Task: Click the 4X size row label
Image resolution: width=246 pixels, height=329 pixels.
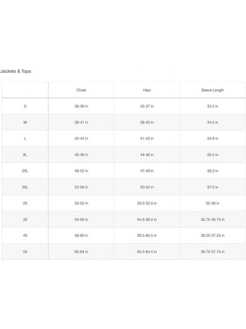Action: click(x=25, y=235)
